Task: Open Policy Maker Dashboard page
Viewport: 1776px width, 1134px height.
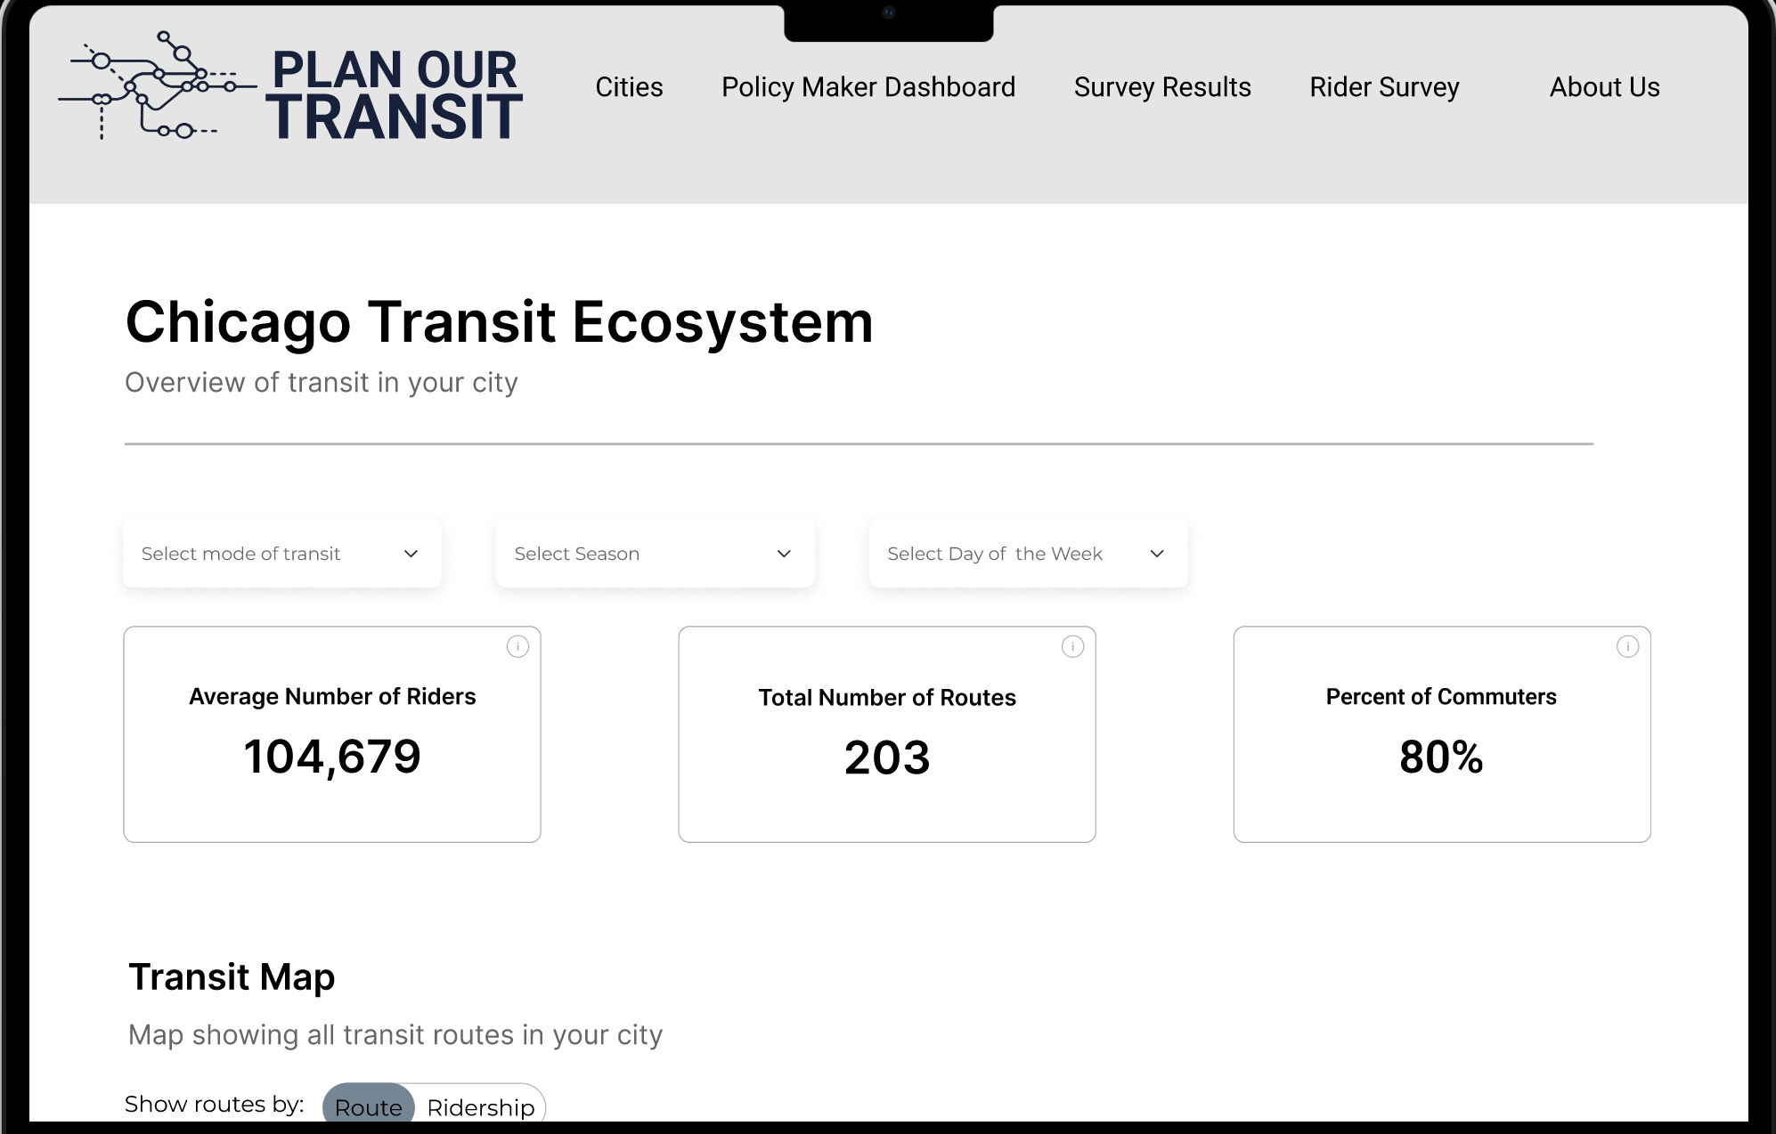Action: click(868, 87)
